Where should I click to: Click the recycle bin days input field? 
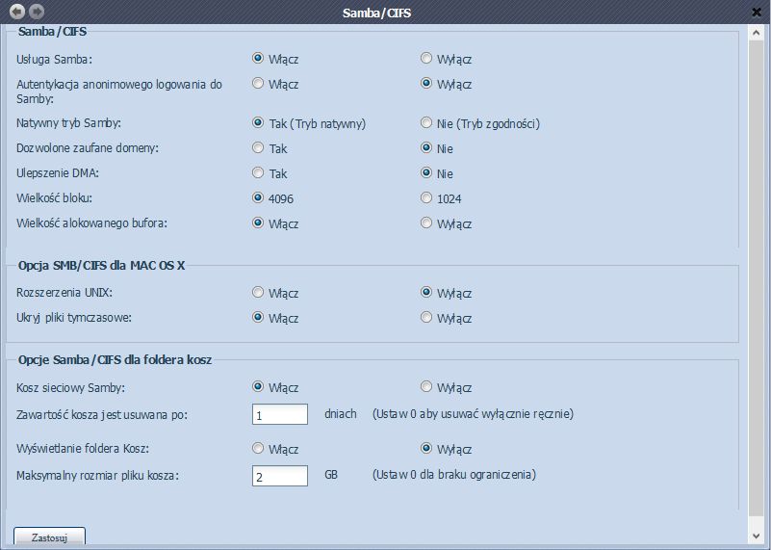280,414
